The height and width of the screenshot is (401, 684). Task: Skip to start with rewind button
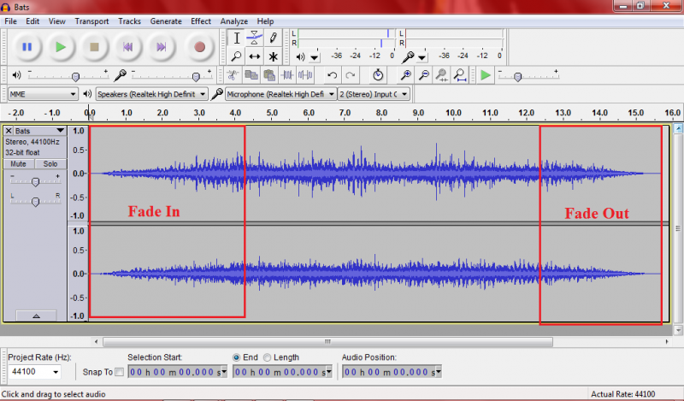pos(127,47)
